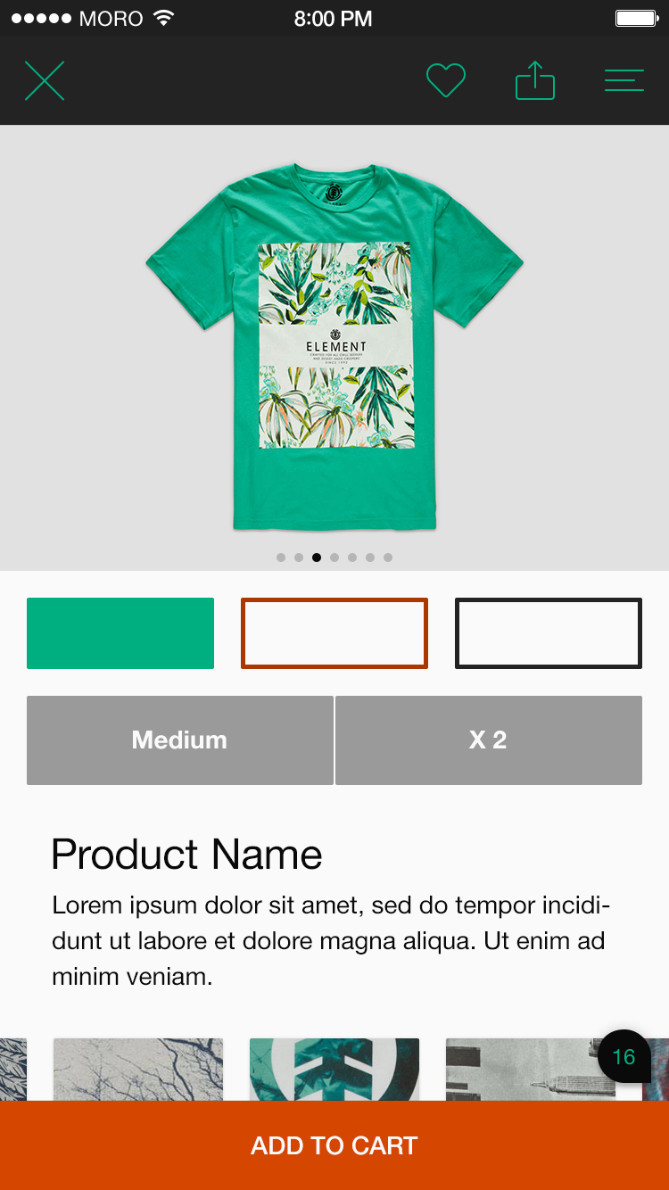The height and width of the screenshot is (1190, 669).
Task: Open the Medium size selector
Action: (x=180, y=740)
